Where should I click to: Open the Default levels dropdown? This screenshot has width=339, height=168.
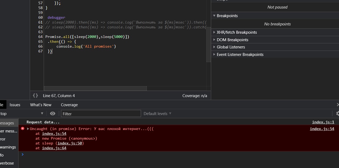tap(157, 114)
